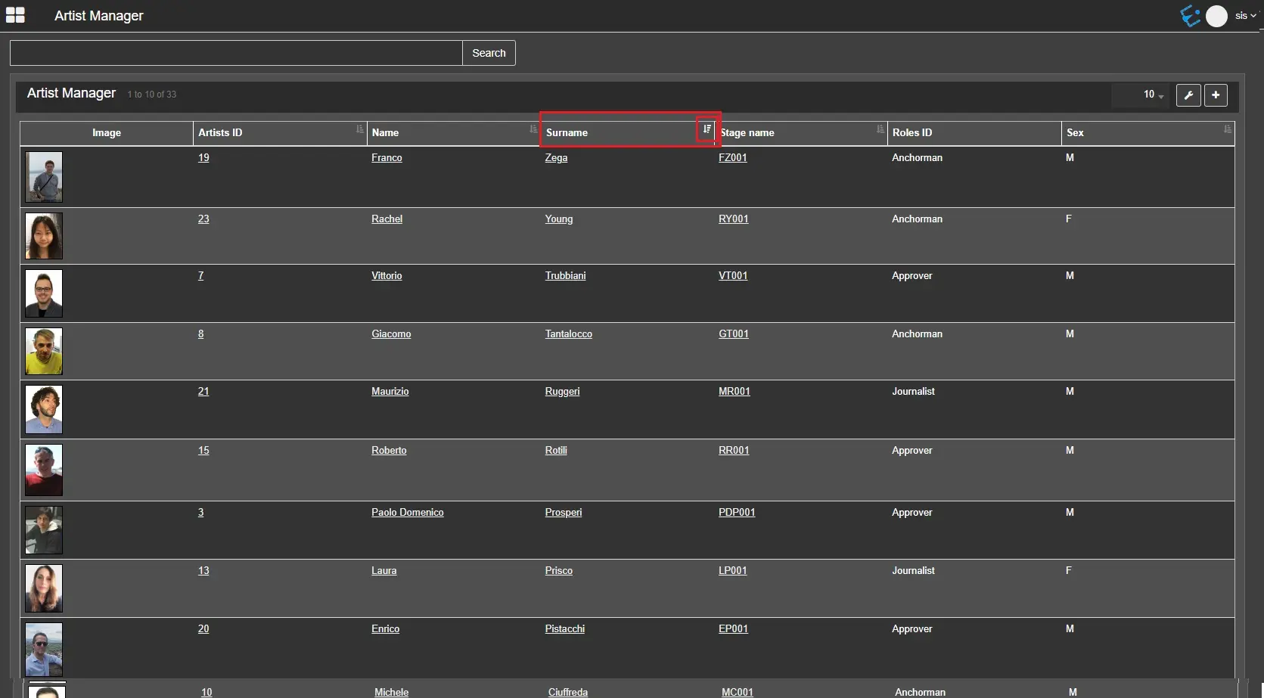Click the plus icon to add artist

pos(1215,95)
